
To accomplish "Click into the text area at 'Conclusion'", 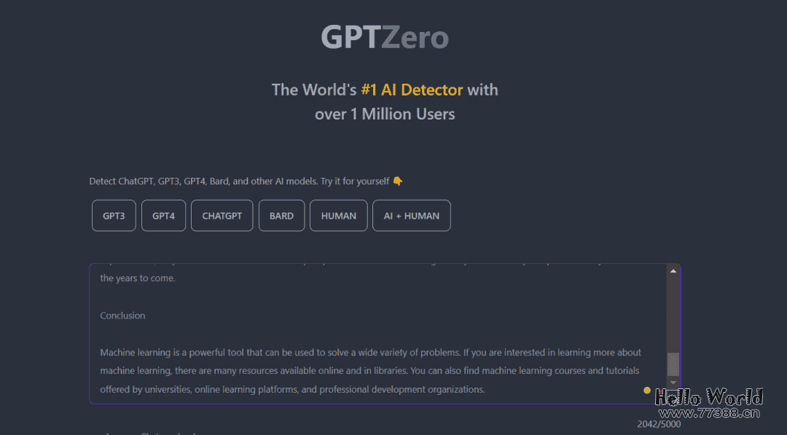I will (122, 316).
